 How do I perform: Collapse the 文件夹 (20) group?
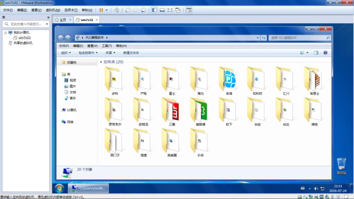101,62
